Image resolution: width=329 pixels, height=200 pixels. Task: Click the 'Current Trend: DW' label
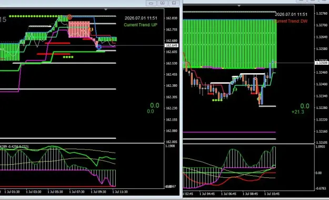pyautogui.click(x=291, y=21)
